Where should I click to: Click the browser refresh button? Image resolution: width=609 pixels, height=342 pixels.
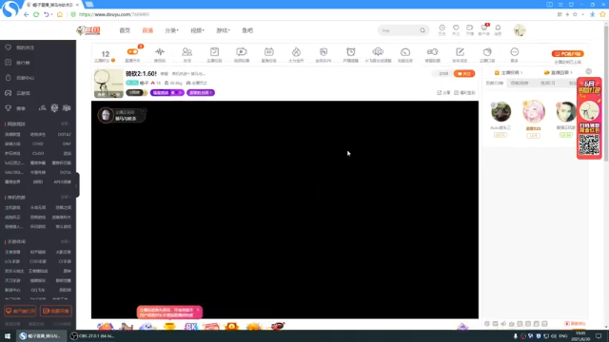click(36, 14)
